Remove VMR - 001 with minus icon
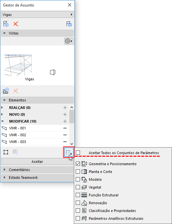The image size is (172, 224). [x=65, y=128]
